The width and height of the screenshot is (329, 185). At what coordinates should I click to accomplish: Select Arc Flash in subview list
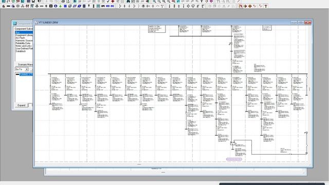[20, 38]
